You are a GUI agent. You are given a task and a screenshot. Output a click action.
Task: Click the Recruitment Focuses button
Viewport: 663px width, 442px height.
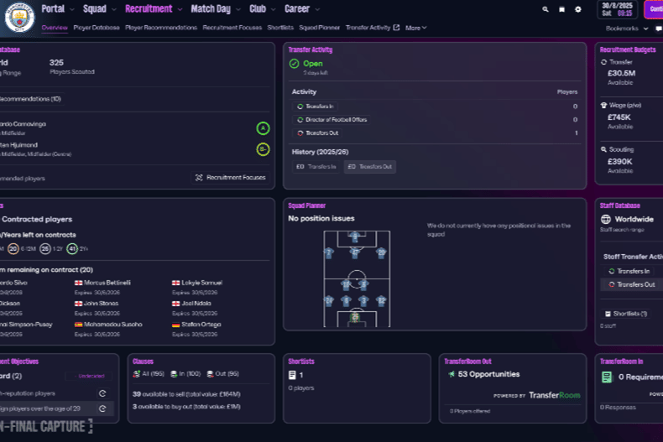(x=231, y=178)
